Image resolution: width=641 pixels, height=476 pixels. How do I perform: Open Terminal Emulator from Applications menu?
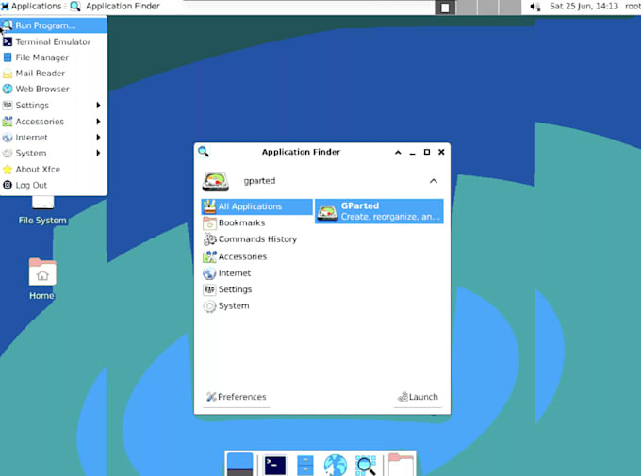click(x=54, y=41)
